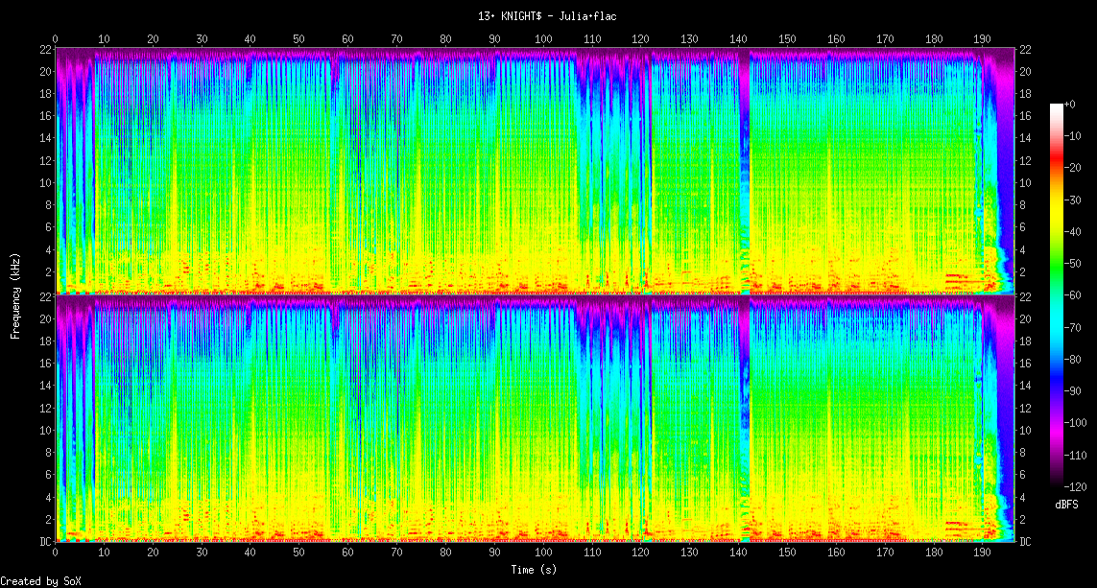The width and height of the screenshot is (1097, 588).
Task: Click the top-right "22" kHz frequency label
Action: [1026, 50]
